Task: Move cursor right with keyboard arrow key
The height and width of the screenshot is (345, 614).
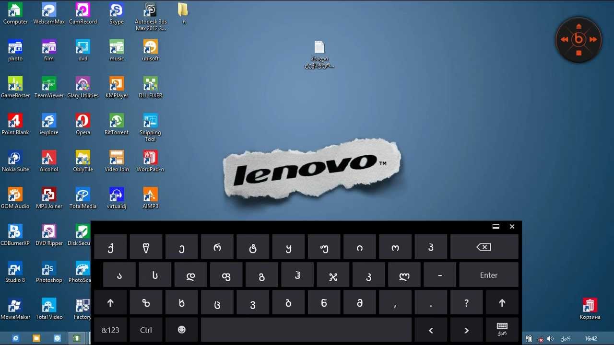Action: pyautogui.click(x=466, y=330)
